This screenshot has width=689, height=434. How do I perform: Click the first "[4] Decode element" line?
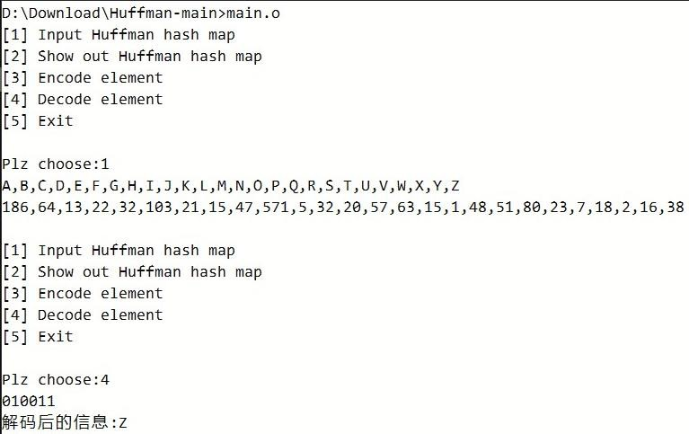point(82,100)
